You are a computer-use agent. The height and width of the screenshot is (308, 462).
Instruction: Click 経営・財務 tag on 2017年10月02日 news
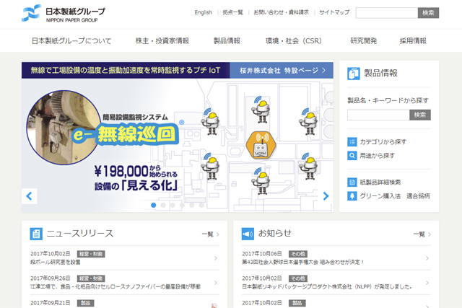[x=91, y=254]
